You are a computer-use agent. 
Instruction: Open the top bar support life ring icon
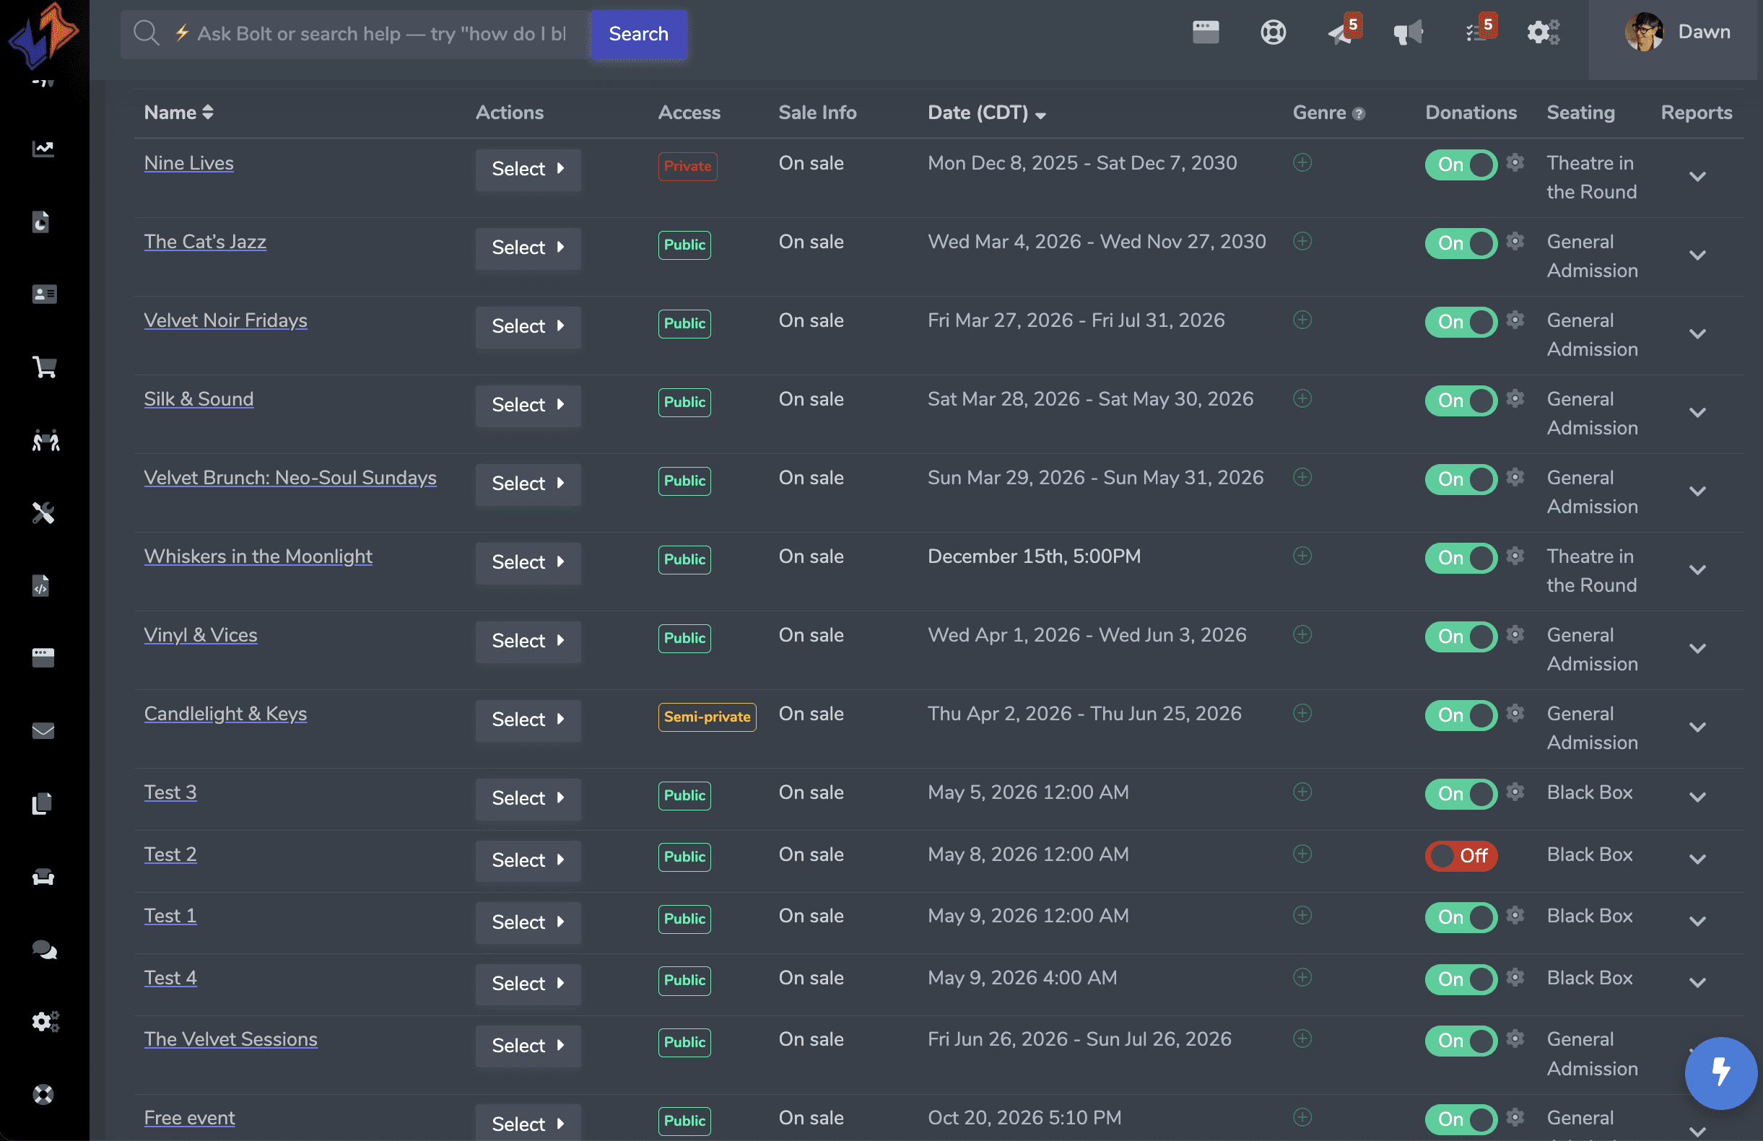coord(1274,32)
